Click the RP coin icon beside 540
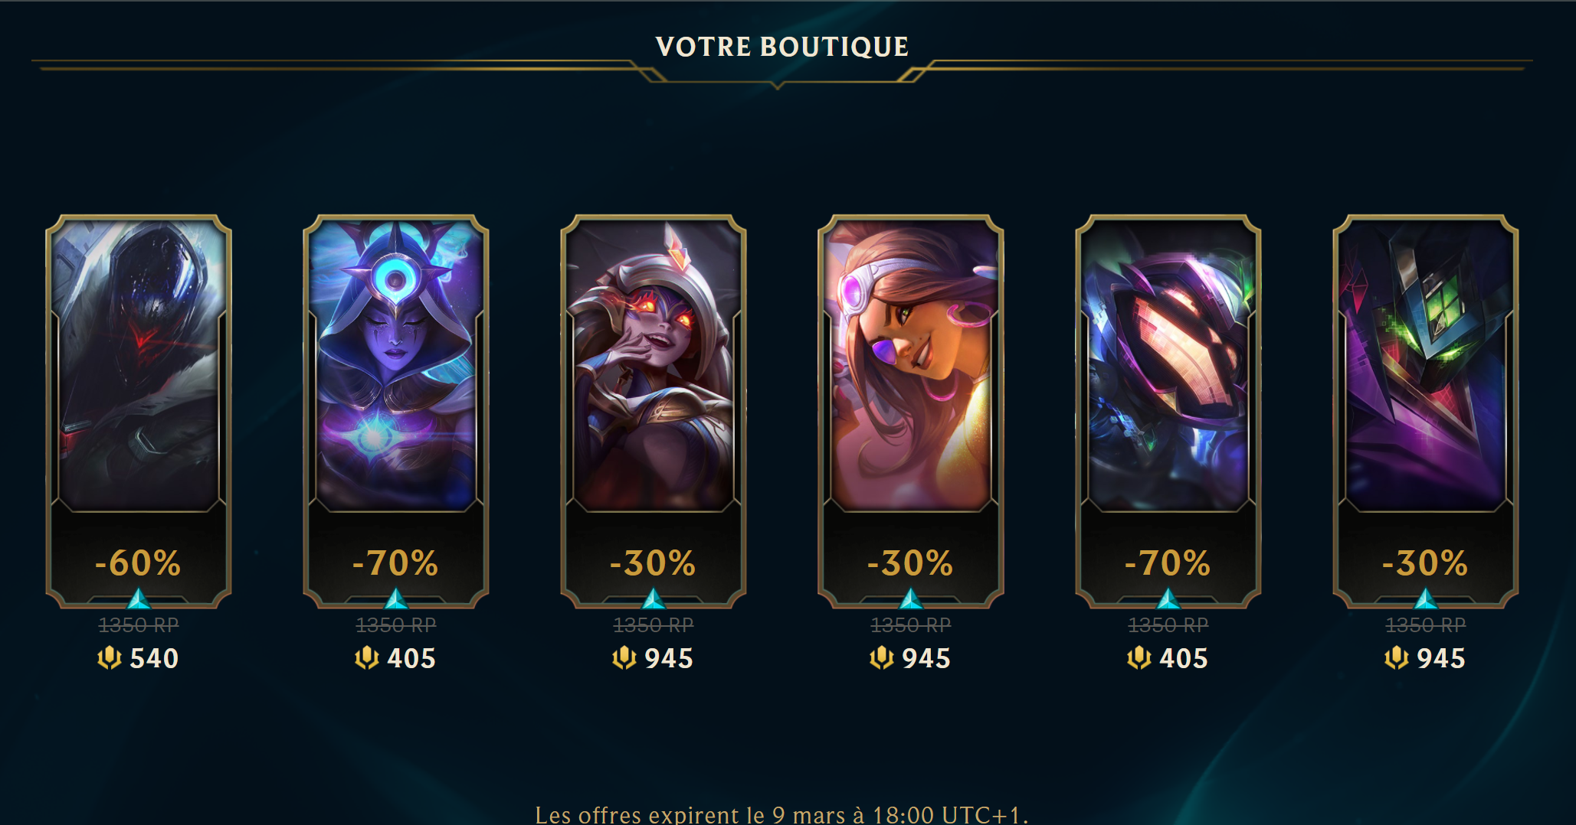The height and width of the screenshot is (825, 1576). pos(110,657)
